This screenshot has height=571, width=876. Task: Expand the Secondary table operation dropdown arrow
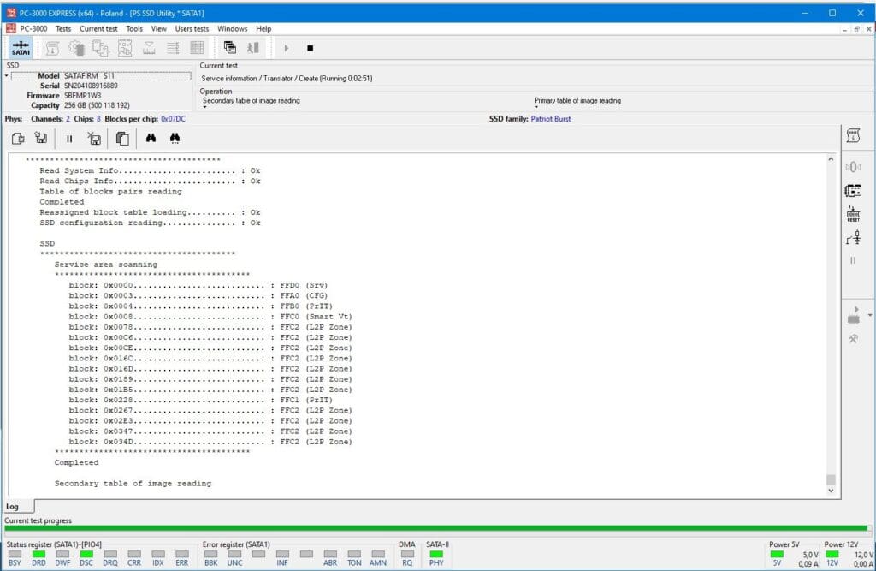coord(204,108)
